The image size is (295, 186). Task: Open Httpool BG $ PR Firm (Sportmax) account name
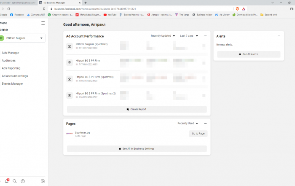[94, 77]
